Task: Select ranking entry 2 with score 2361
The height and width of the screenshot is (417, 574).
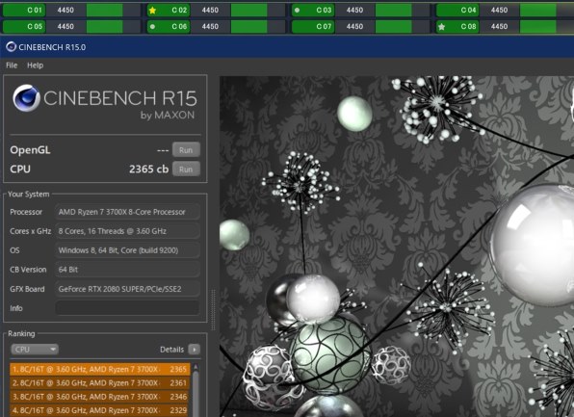Action: coord(100,383)
